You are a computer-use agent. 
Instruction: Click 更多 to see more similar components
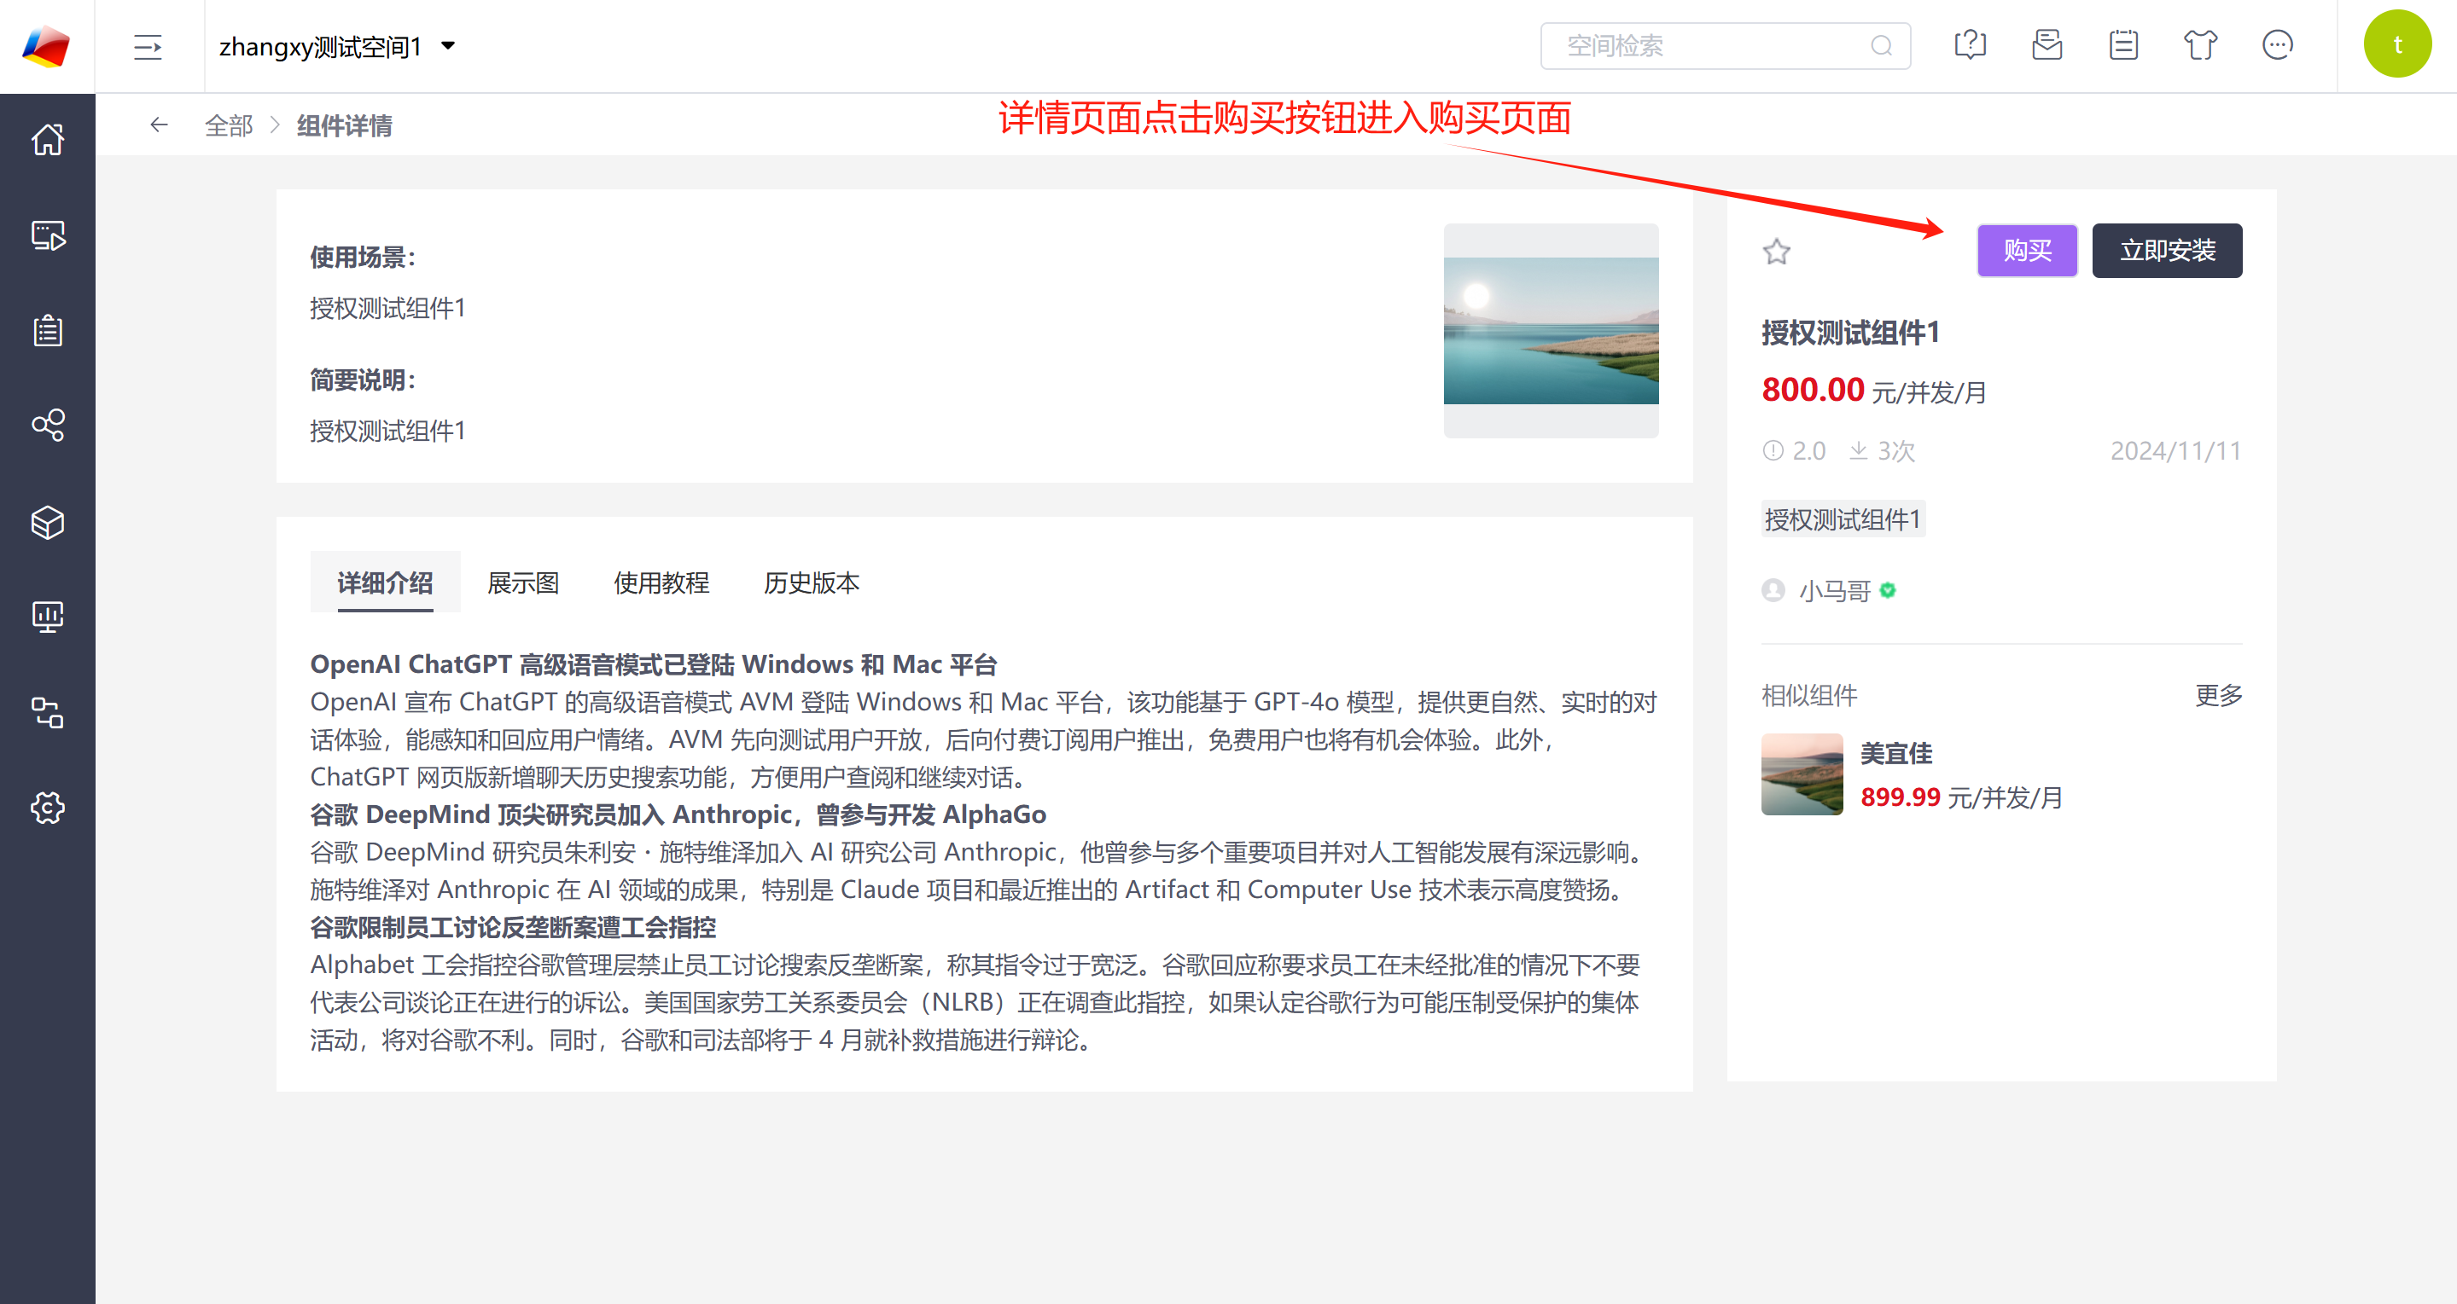click(x=2219, y=696)
